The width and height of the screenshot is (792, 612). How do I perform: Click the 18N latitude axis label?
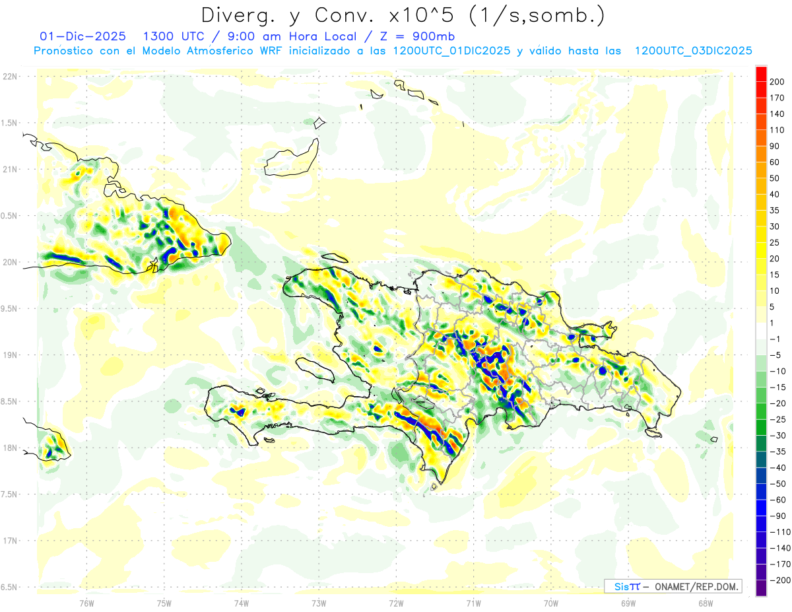(10, 448)
